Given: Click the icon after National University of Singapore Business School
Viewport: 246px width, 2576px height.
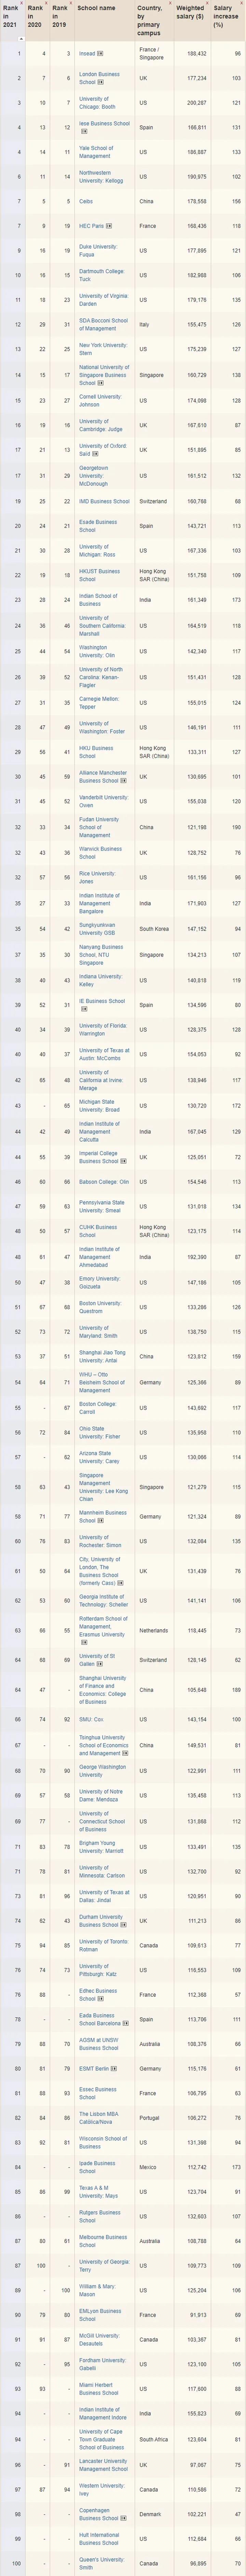Looking at the screenshot, I should coord(100,383).
